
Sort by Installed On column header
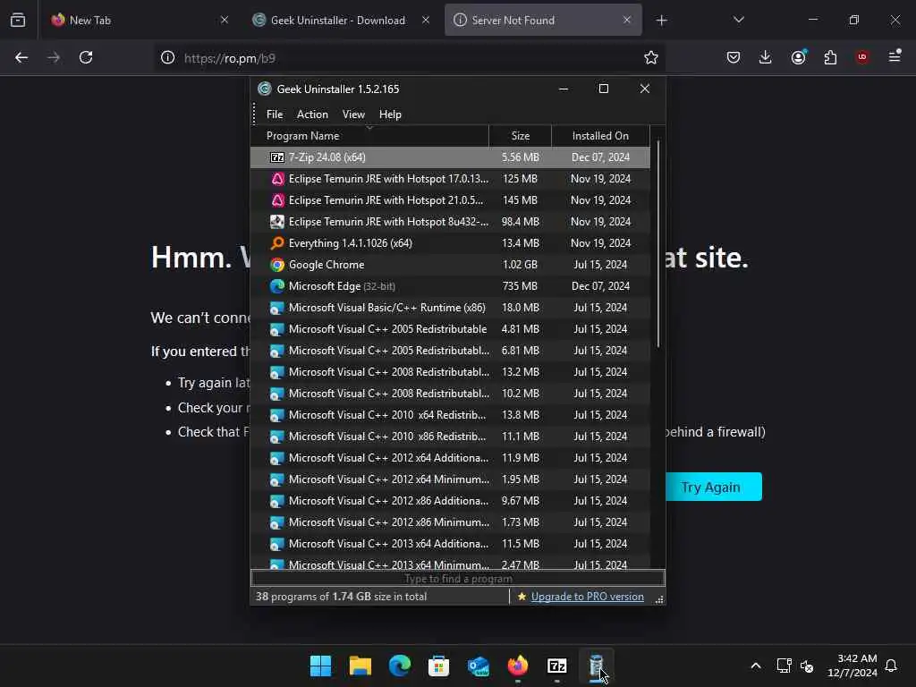[600, 136]
